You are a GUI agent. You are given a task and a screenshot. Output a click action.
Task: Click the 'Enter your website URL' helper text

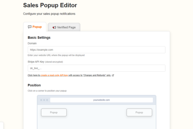56,55
